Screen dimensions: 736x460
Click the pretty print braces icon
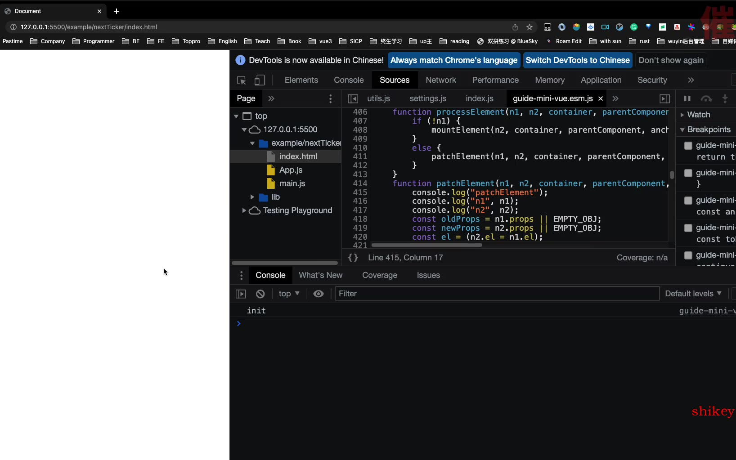click(x=353, y=258)
